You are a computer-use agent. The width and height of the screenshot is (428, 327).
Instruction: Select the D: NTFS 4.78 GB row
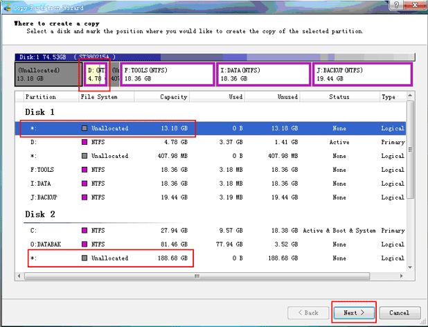tap(211, 142)
